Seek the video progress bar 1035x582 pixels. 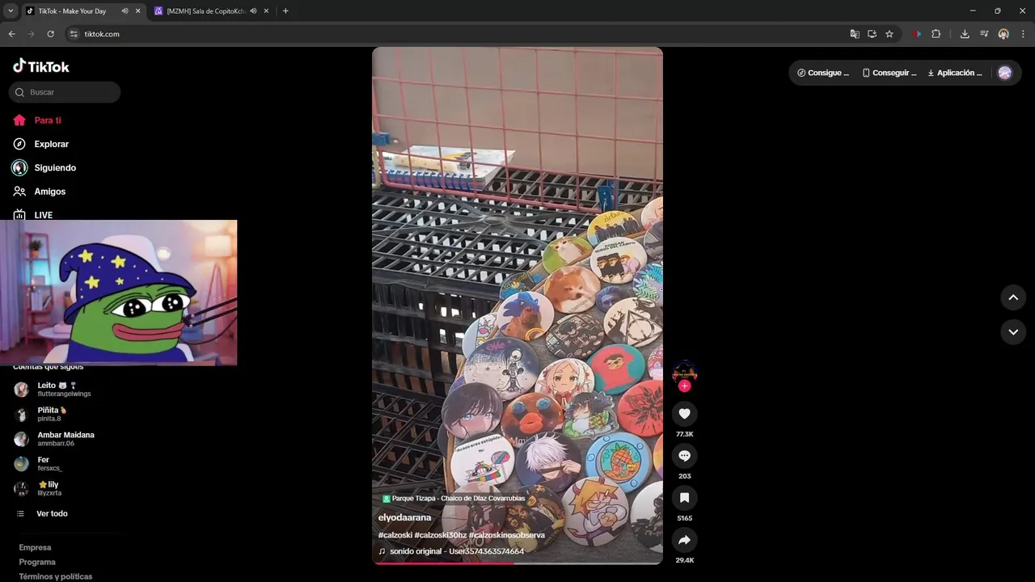(x=517, y=563)
